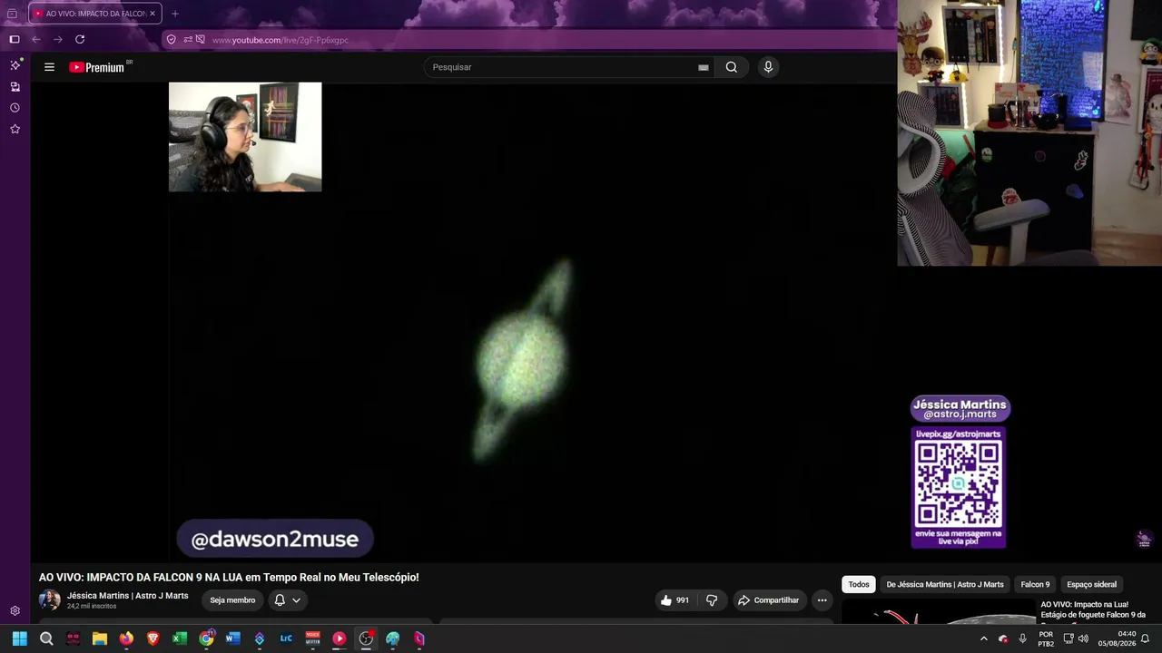The image size is (1162, 653).
Task: Open Jéssica Martins channel avatar
Action: [50, 600]
